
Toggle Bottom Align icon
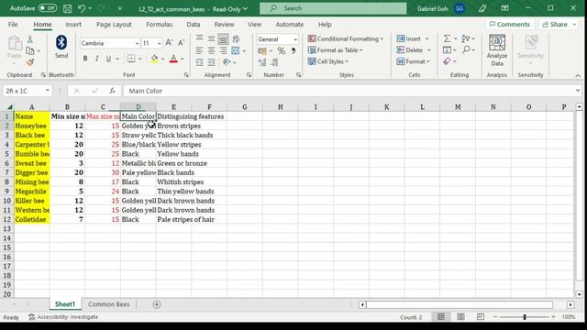click(223, 38)
